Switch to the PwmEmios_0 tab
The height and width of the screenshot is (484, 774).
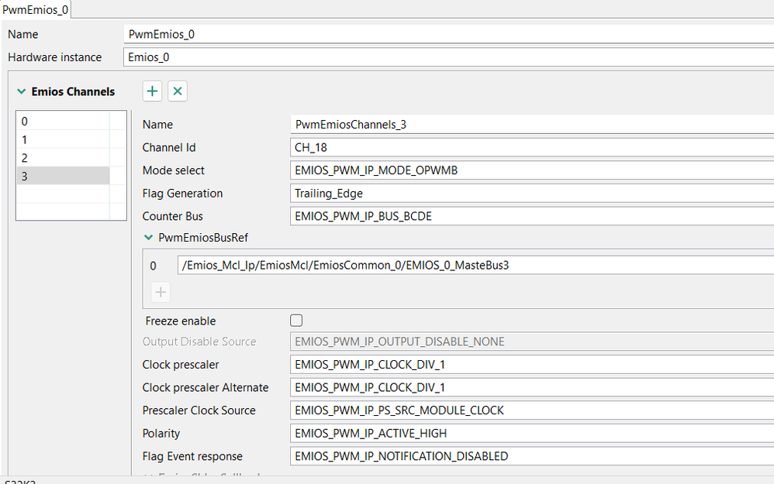click(x=35, y=9)
